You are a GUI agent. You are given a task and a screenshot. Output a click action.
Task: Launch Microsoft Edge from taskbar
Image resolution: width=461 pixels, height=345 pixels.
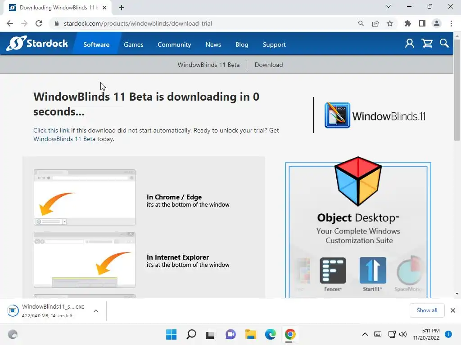pyautogui.click(x=271, y=334)
